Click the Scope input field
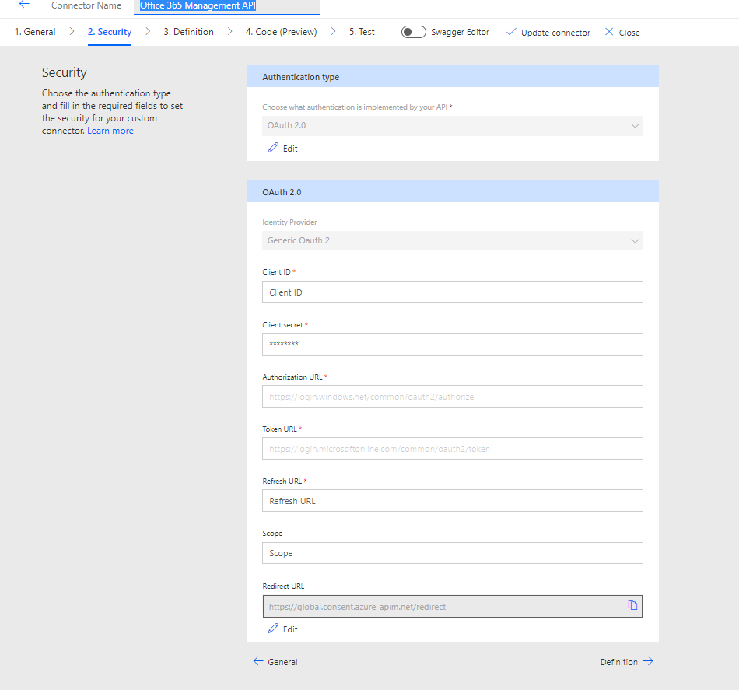The image size is (739, 690). point(452,552)
